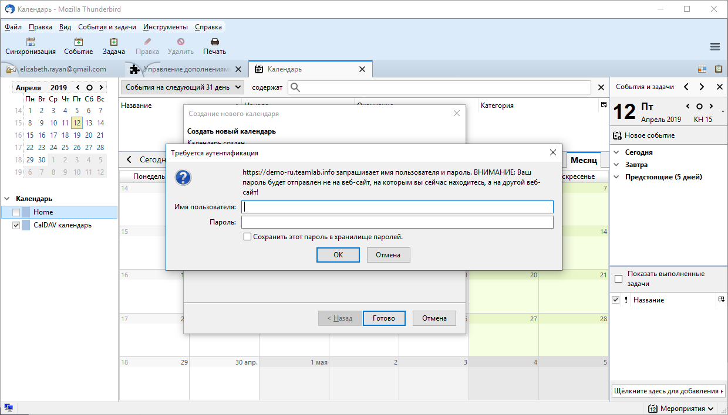Select the Home calendar row
Screen dimensions: 728x415
[59, 212]
